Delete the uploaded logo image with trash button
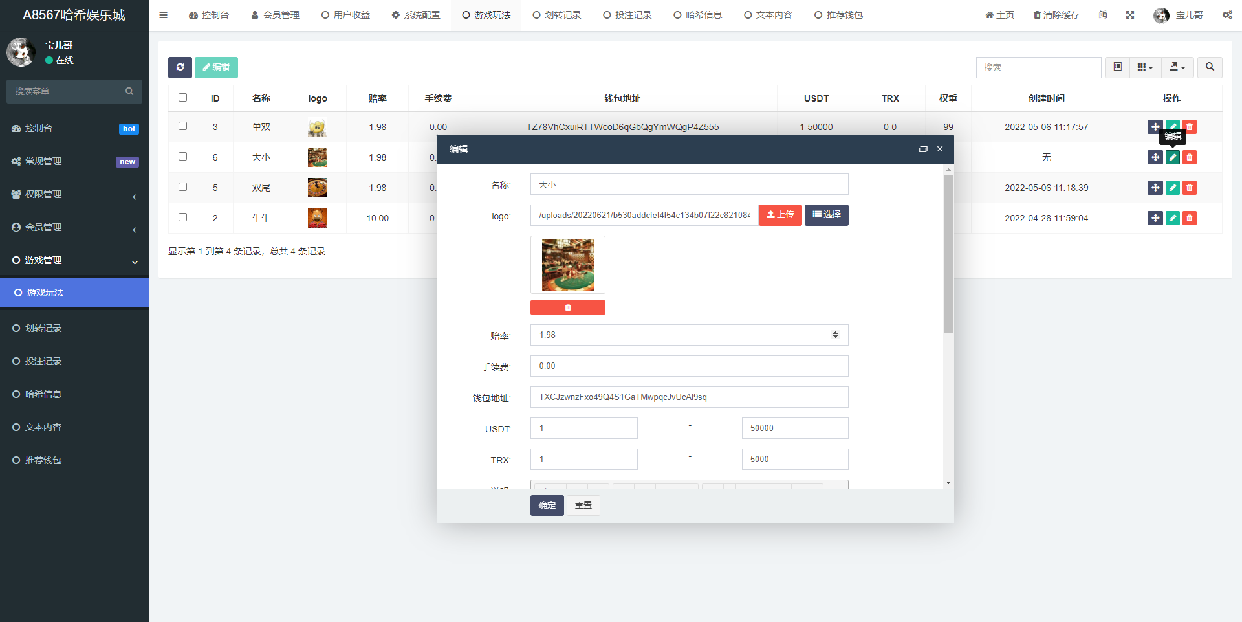 pyautogui.click(x=567, y=307)
